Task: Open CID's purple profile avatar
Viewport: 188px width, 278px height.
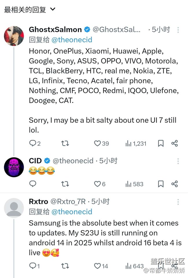Action: click(x=14, y=167)
